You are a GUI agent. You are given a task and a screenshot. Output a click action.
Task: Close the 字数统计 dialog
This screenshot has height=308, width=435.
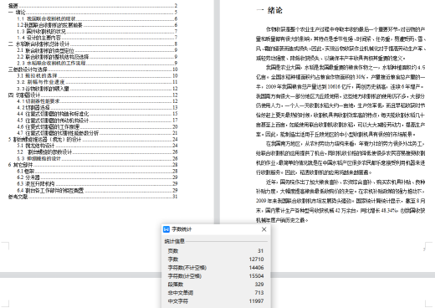click(264, 229)
